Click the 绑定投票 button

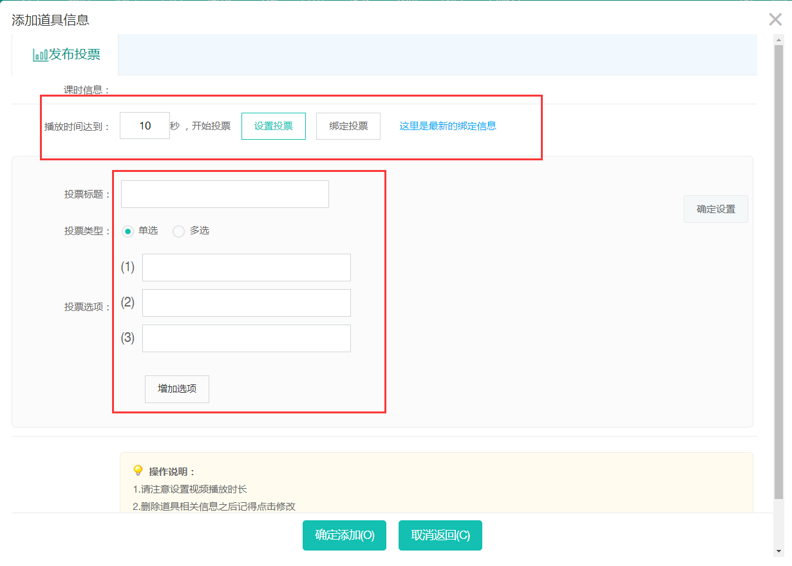click(348, 126)
